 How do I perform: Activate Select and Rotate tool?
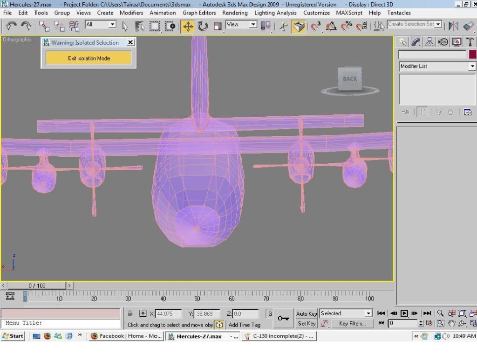tap(203, 27)
